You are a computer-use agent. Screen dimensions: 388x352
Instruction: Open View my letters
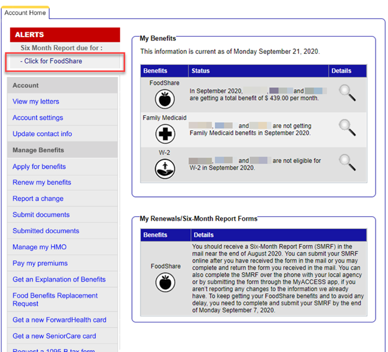pos(36,101)
